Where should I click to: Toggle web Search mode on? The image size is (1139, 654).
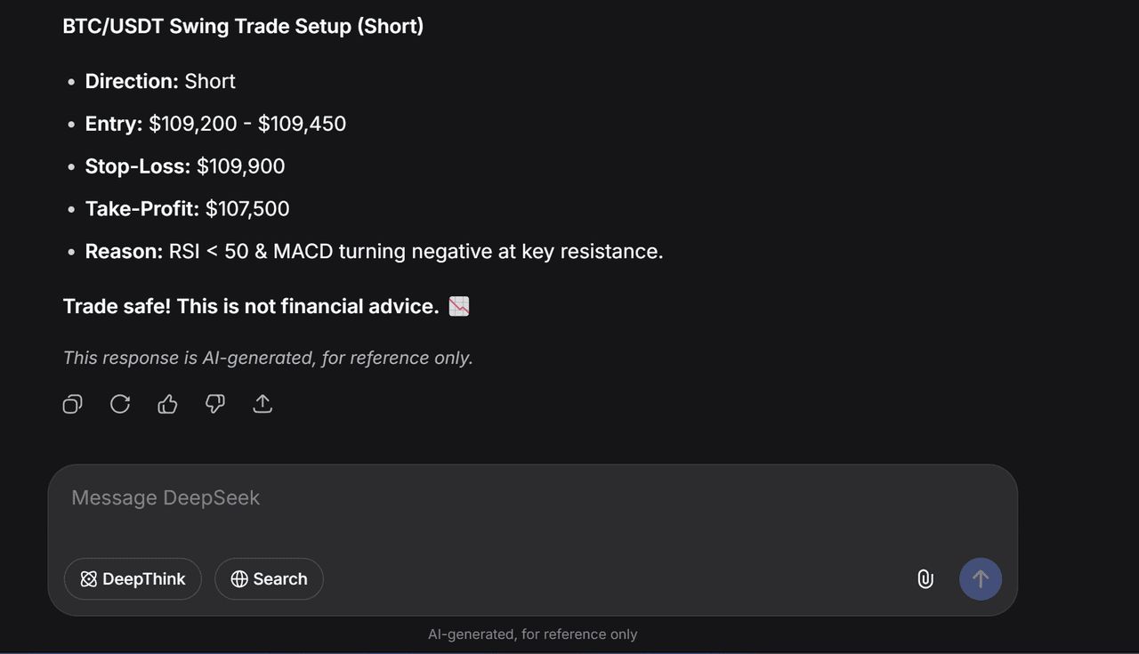click(x=269, y=579)
